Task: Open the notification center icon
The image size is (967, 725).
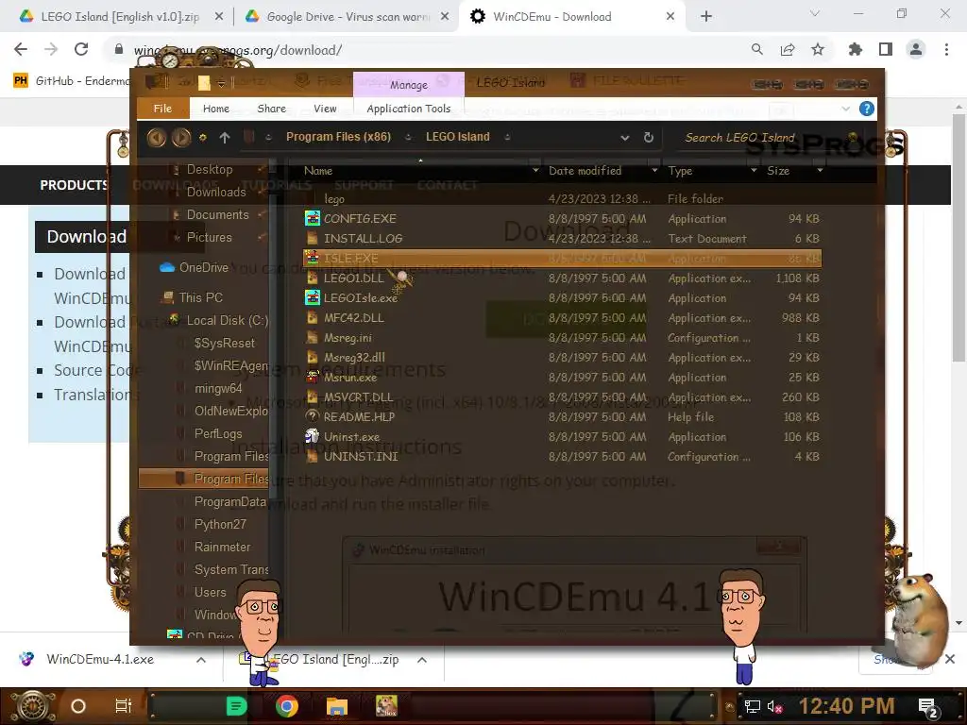Action: tap(928, 707)
